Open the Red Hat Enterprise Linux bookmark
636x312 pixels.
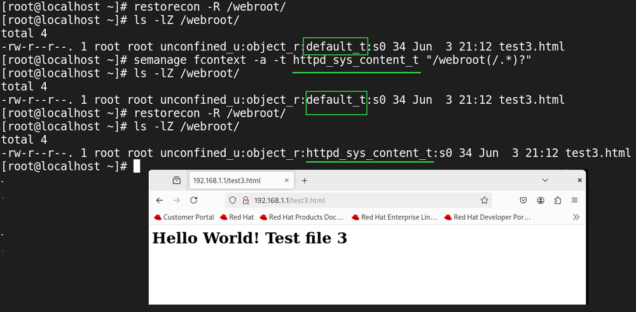[394, 217]
